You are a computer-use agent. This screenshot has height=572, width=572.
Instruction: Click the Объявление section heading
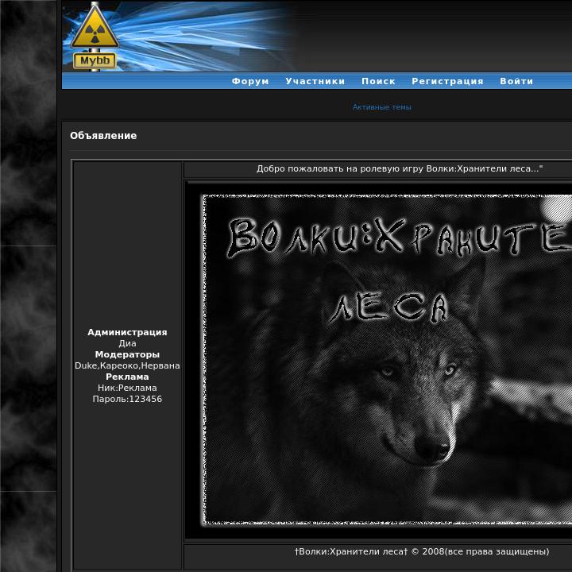(103, 136)
